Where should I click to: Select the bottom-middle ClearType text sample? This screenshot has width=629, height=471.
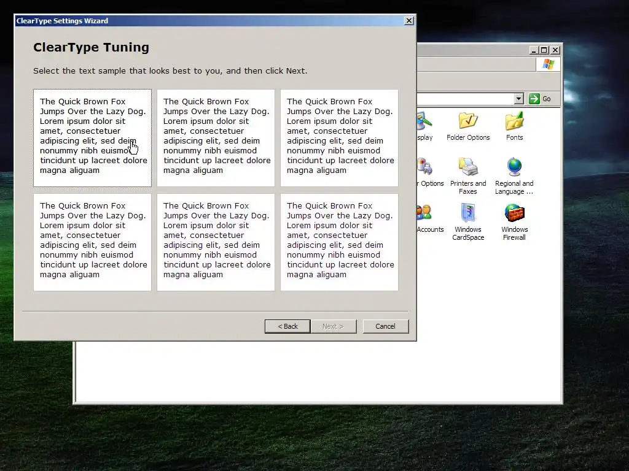216,242
